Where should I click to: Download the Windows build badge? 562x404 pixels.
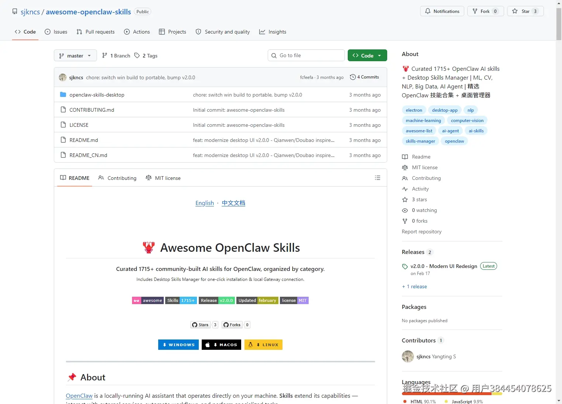pyautogui.click(x=178, y=345)
